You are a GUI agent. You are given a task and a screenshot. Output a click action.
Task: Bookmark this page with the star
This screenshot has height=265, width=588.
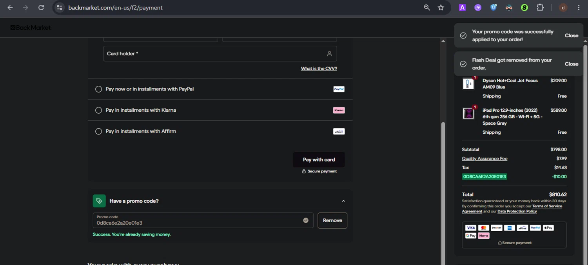click(441, 7)
